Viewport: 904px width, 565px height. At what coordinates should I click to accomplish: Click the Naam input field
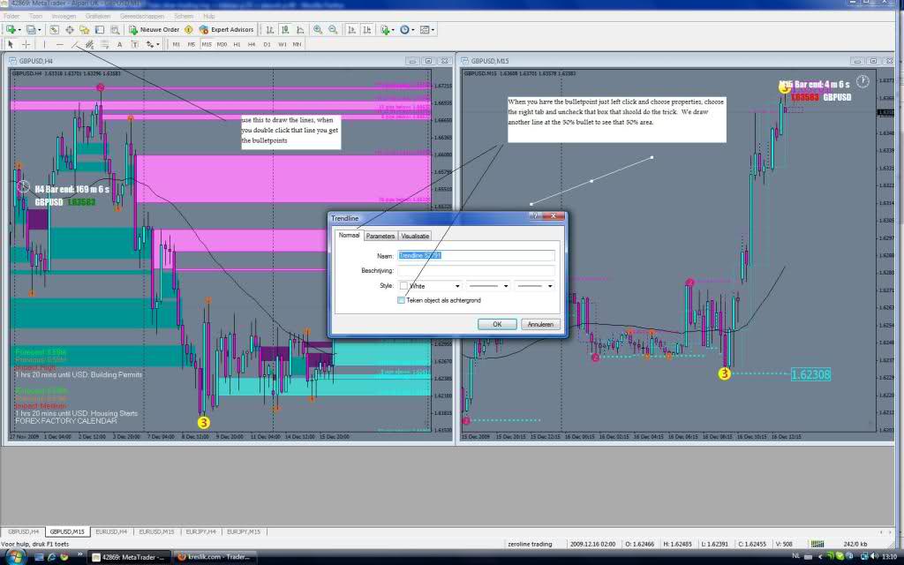coord(476,255)
